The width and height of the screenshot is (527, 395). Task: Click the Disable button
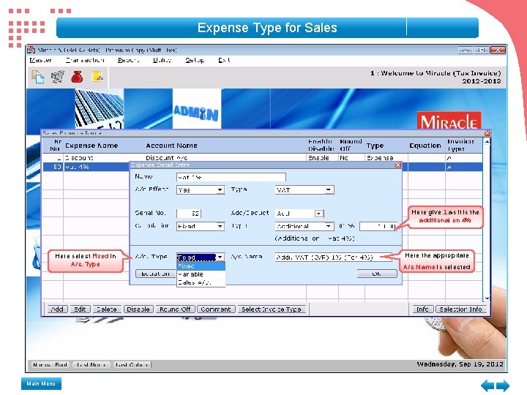pos(138,309)
